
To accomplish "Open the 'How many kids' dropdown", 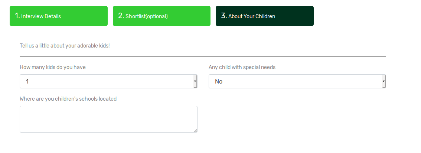I will coord(108,81).
